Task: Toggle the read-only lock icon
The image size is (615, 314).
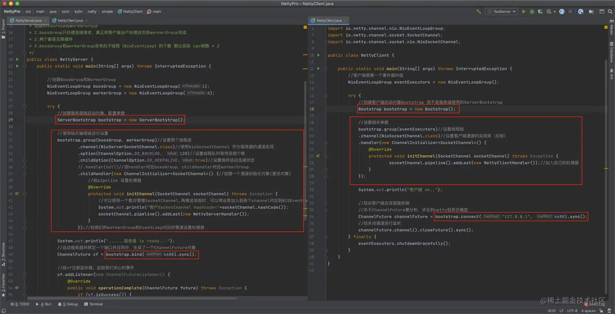Action: pyautogui.click(x=602, y=311)
